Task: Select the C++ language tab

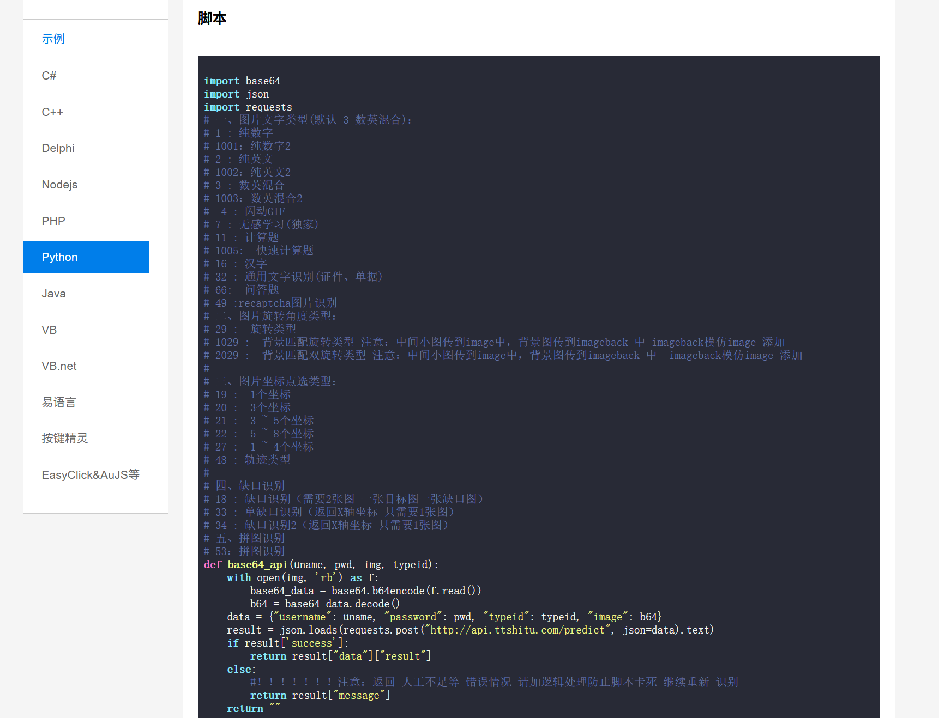Action: click(52, 112)
